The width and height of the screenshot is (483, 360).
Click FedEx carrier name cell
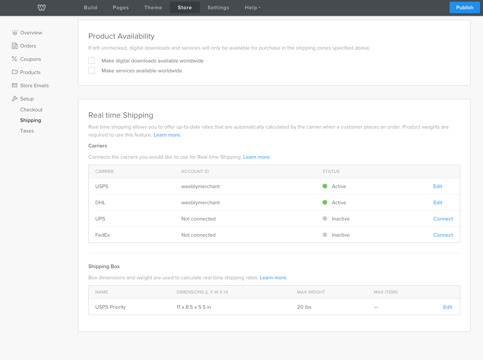(103, 235)
